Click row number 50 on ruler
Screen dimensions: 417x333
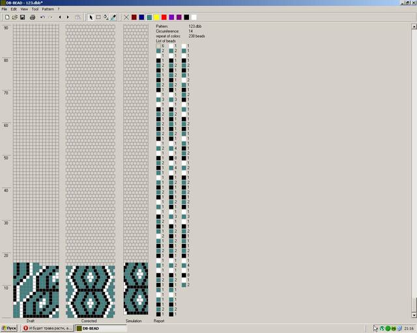[6, 158]
